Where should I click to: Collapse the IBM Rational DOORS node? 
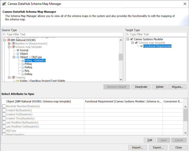(5, 40)
